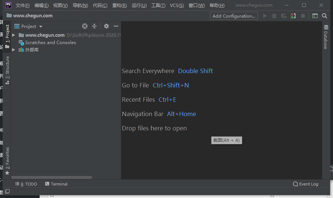
Task: Hide the Project panel with minus icon
Action: (x=116, y=26)
